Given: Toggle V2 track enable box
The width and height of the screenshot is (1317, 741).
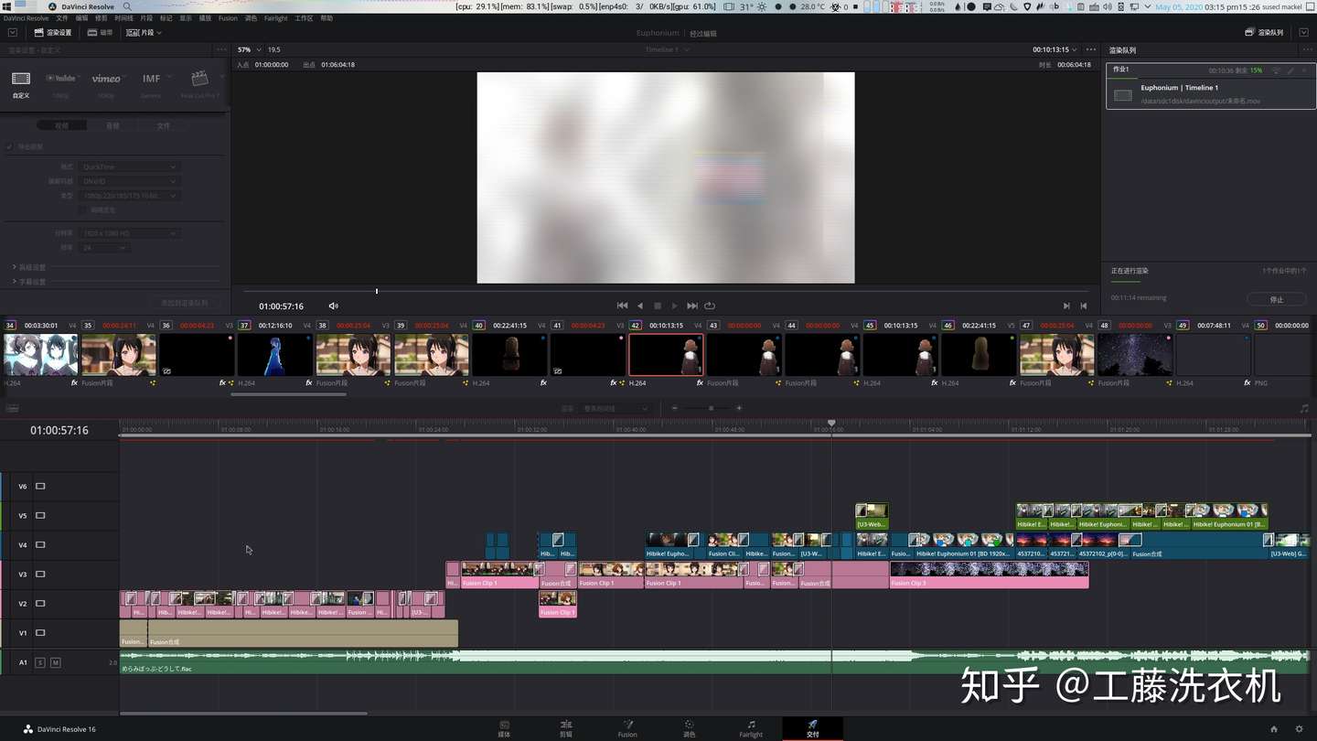Looking at the screenshot, I should pyautogui.click(x=40, y=604).
